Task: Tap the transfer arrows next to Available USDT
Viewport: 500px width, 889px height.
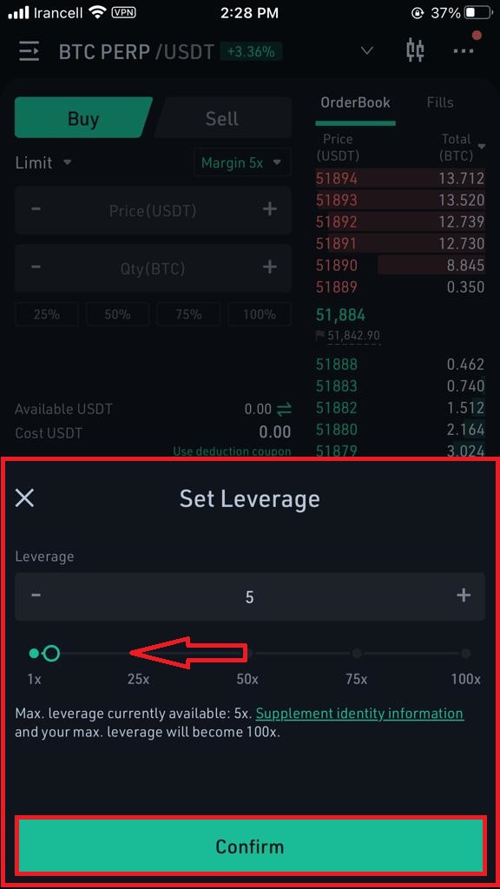Action: point(284,409)
